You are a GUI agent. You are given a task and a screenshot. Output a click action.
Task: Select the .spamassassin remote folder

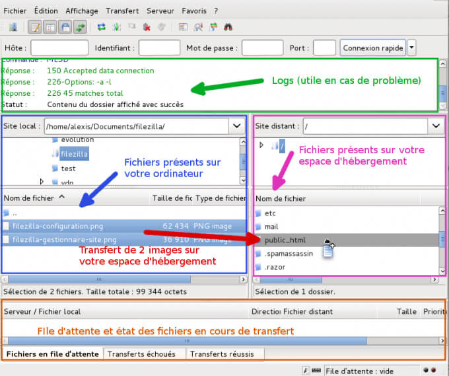pyautogui.click(x=347, y=254)
